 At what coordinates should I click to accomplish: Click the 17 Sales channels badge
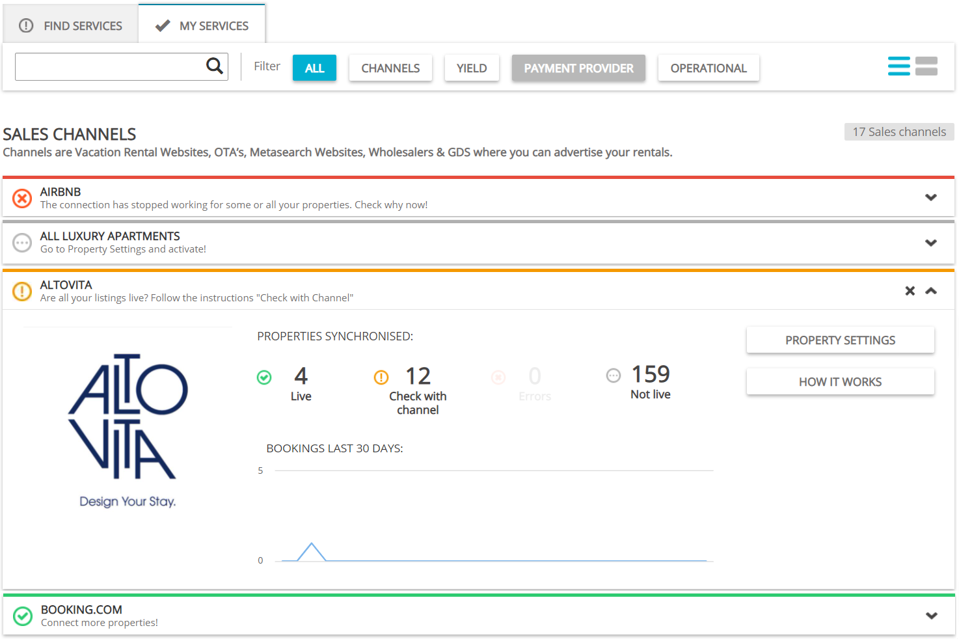click(x=899, y=131)
